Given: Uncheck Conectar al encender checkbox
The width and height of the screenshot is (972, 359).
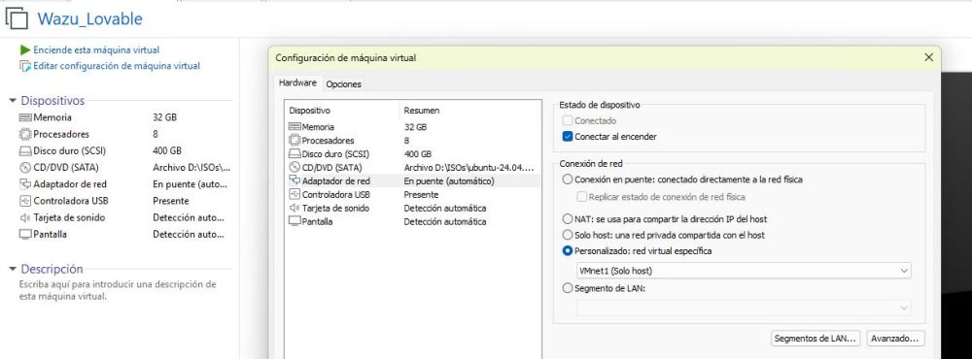Looking at the screenshot, I should [568, 137].
